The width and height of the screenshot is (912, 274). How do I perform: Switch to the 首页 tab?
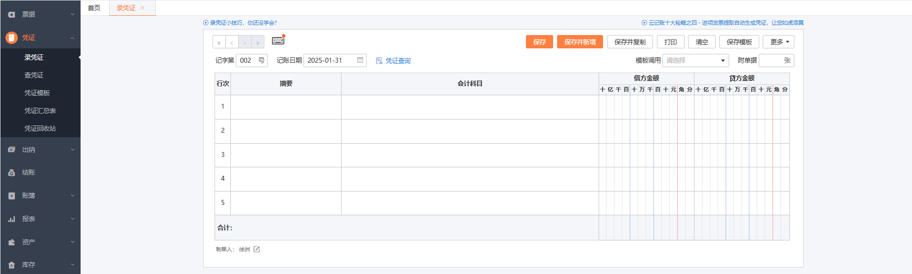[94, 8]
